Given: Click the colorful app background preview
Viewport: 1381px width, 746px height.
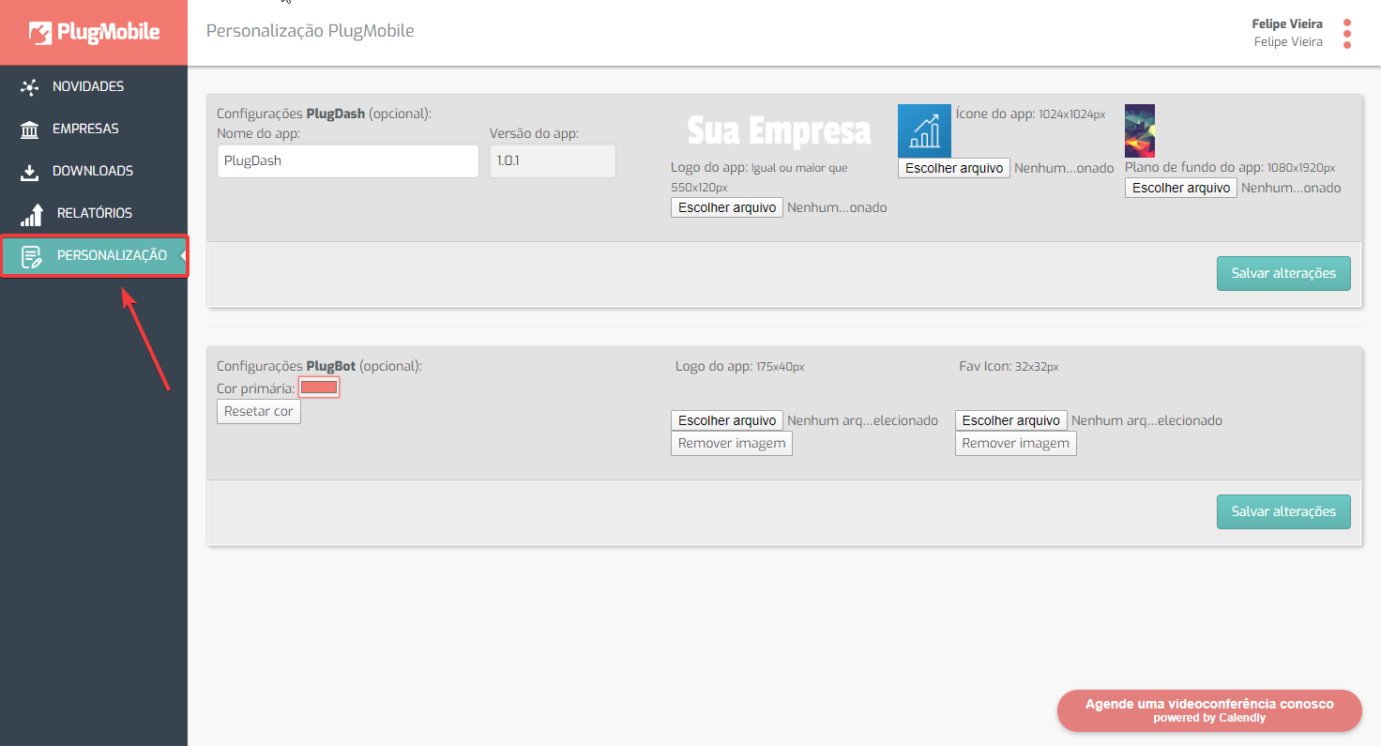Looking at the screenshot, I should point(1140,130).
